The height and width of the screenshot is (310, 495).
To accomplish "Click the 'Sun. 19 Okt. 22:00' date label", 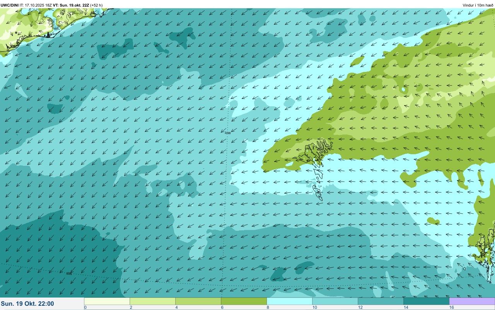I will point(27,304).
